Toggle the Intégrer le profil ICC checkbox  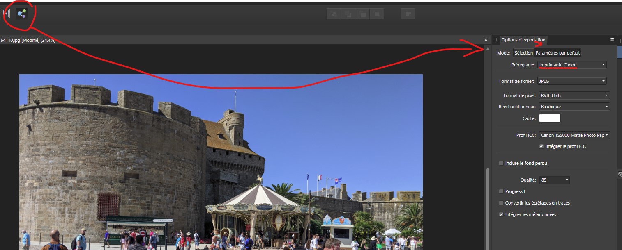coord(541,146)
